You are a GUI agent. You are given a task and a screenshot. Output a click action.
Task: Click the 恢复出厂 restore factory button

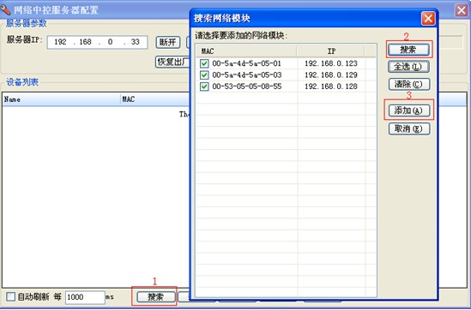click(172, 62)
